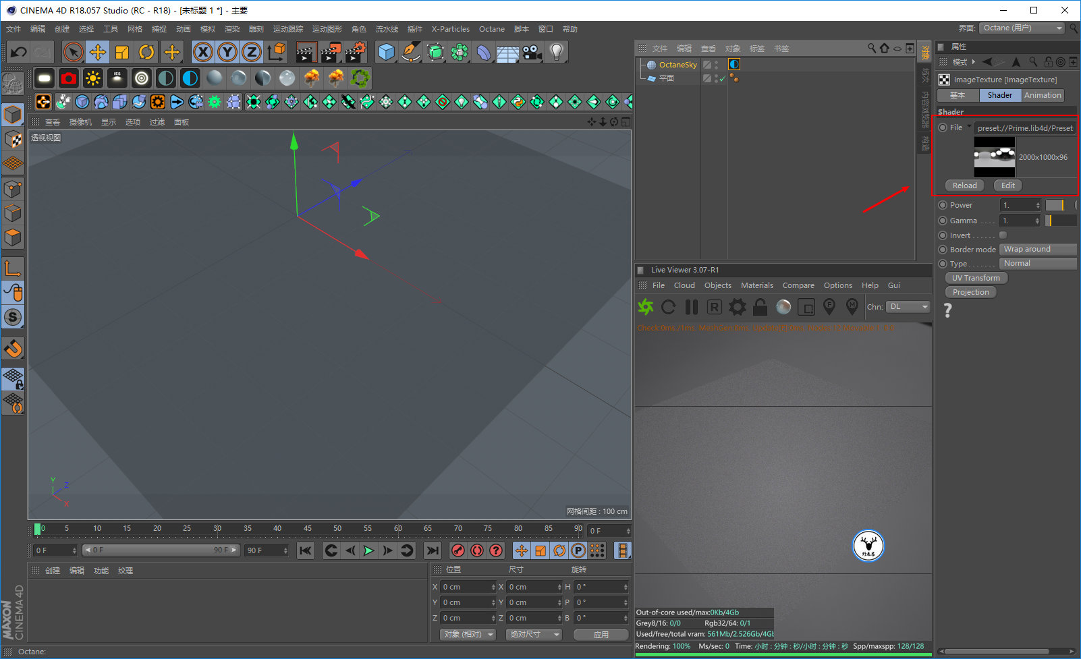Pause the Live Viewer render
Image resolution: width=1081 pixels, height=659 pixels.
click(692, 307)
